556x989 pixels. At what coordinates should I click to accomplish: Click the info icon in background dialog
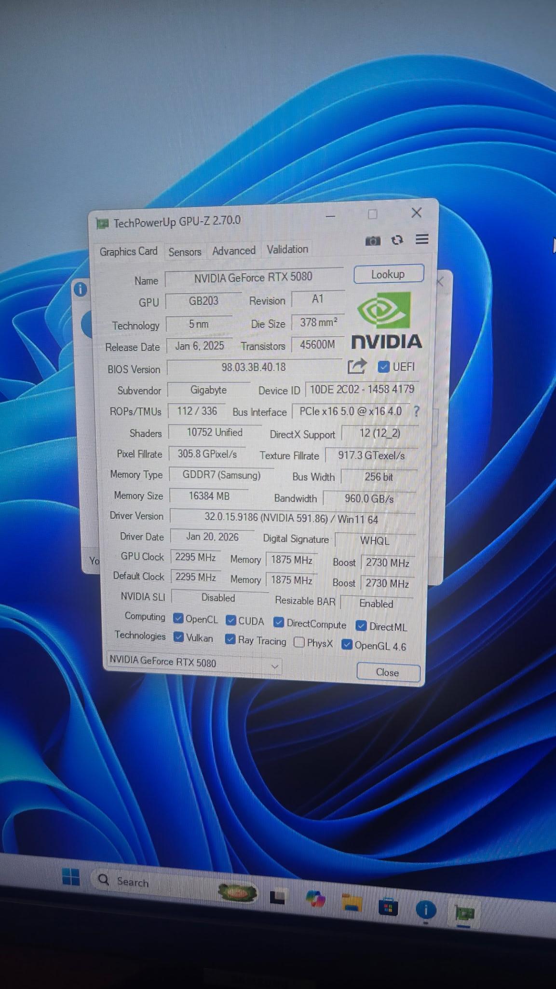pos(80,289)
